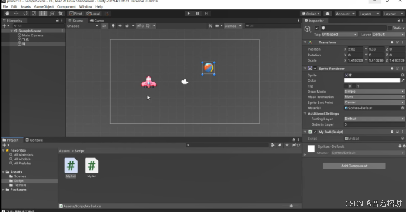Click the grid snapping icon beside Local
407x212 pixels.
106,14
